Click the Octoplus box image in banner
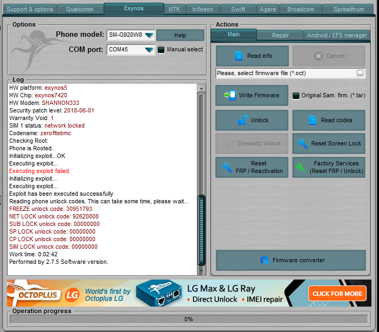 159,293
